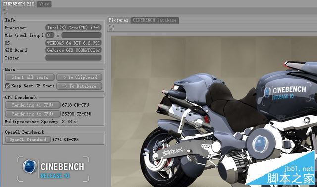This screenshot has height=187, width=317.
Task: Click the rendered motorcycle picture
Action: tap(214, 111)
